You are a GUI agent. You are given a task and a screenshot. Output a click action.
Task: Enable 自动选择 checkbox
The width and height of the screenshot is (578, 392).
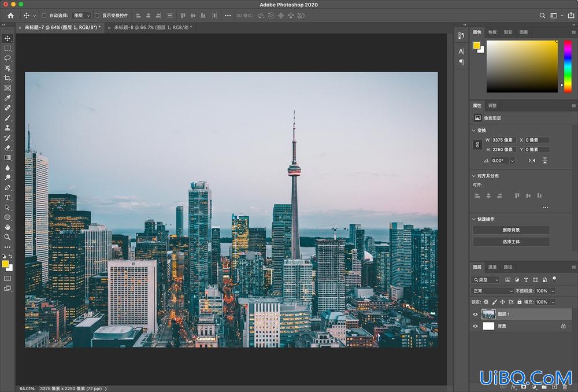[x=44, y=16]
